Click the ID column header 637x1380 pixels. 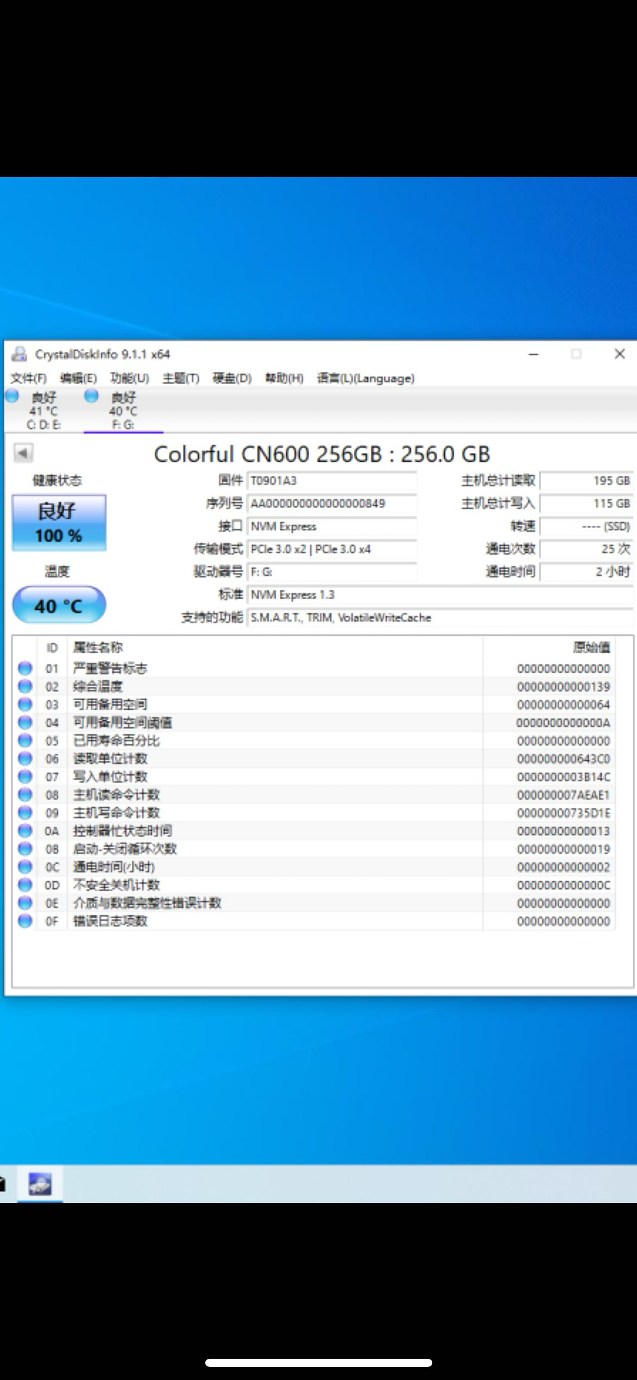click(52, 647)
